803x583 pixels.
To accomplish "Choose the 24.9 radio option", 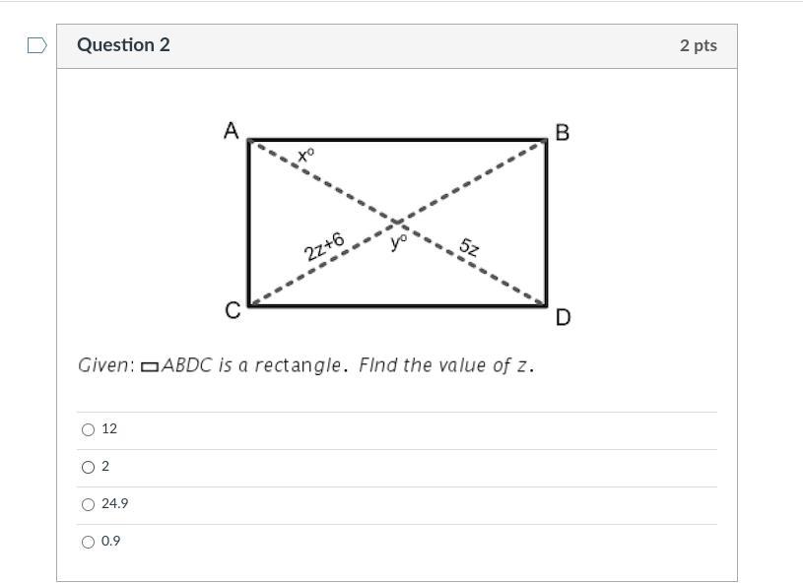I will tap(89, 504).
